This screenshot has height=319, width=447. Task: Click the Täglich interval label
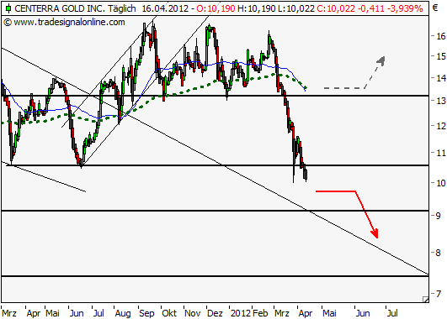tap(123, 8)
